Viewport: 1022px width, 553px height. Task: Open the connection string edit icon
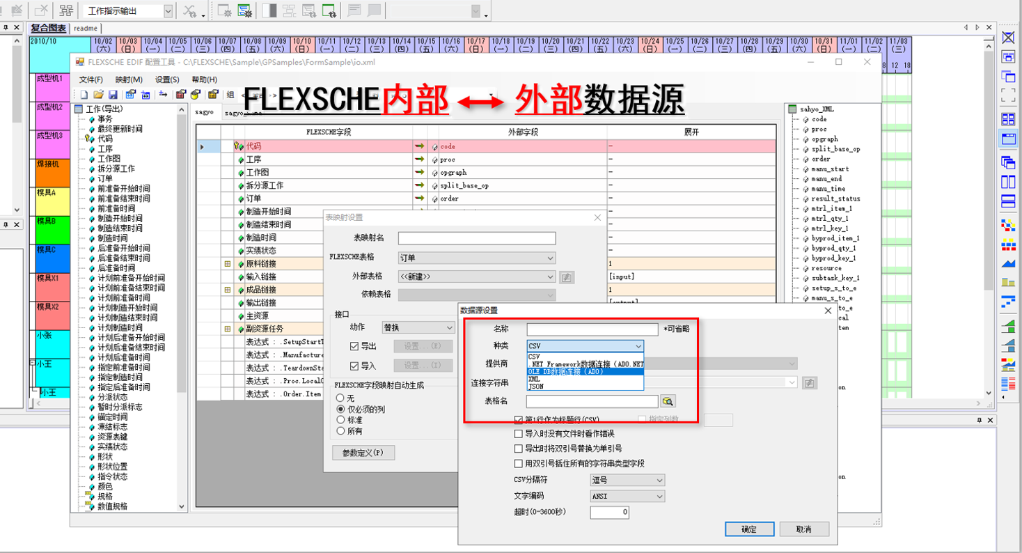810,382
